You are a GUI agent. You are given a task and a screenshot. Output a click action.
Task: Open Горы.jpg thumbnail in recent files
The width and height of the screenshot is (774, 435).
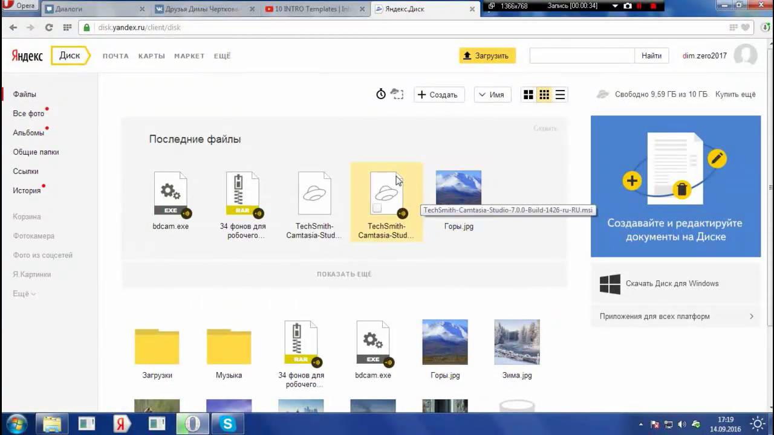pyautogui.click(x=458, y=188)
